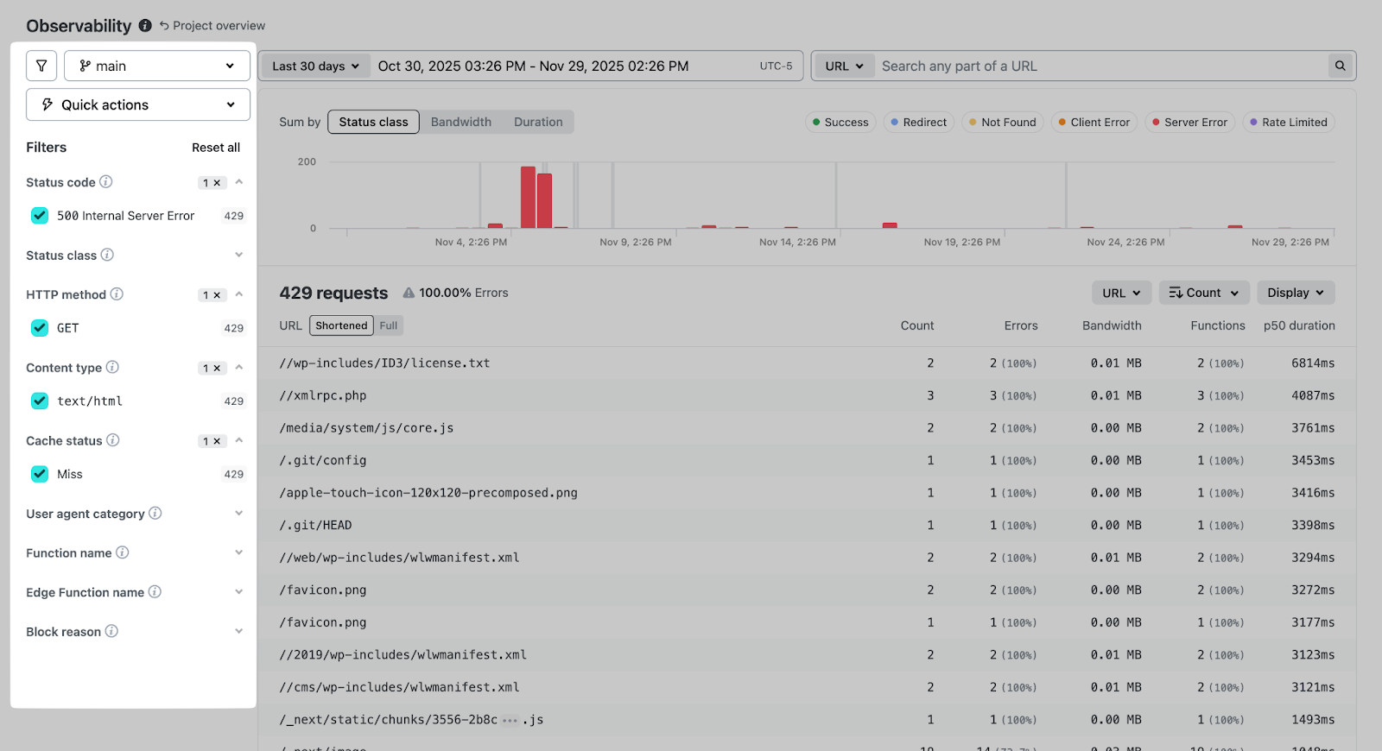Viewport: 1382px width, 751px height.
Task: Toggle the Not Found legend item
Action: coord(1003,123)
